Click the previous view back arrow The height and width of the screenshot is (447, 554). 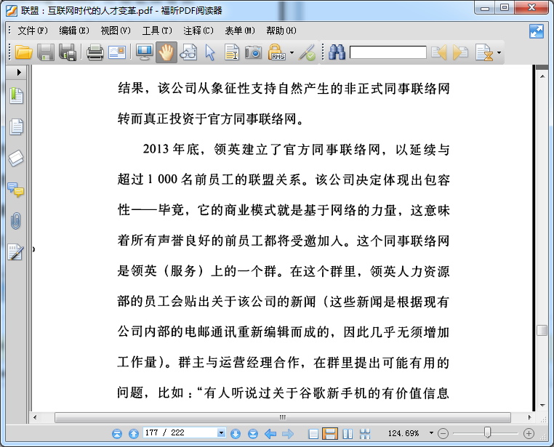[x=270, y=434]
